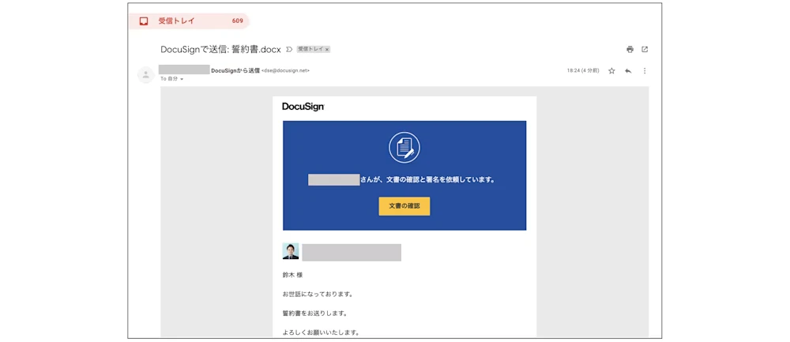
Task: Click the line よろしくお願いいたします。
Action: tap(321, 333)
